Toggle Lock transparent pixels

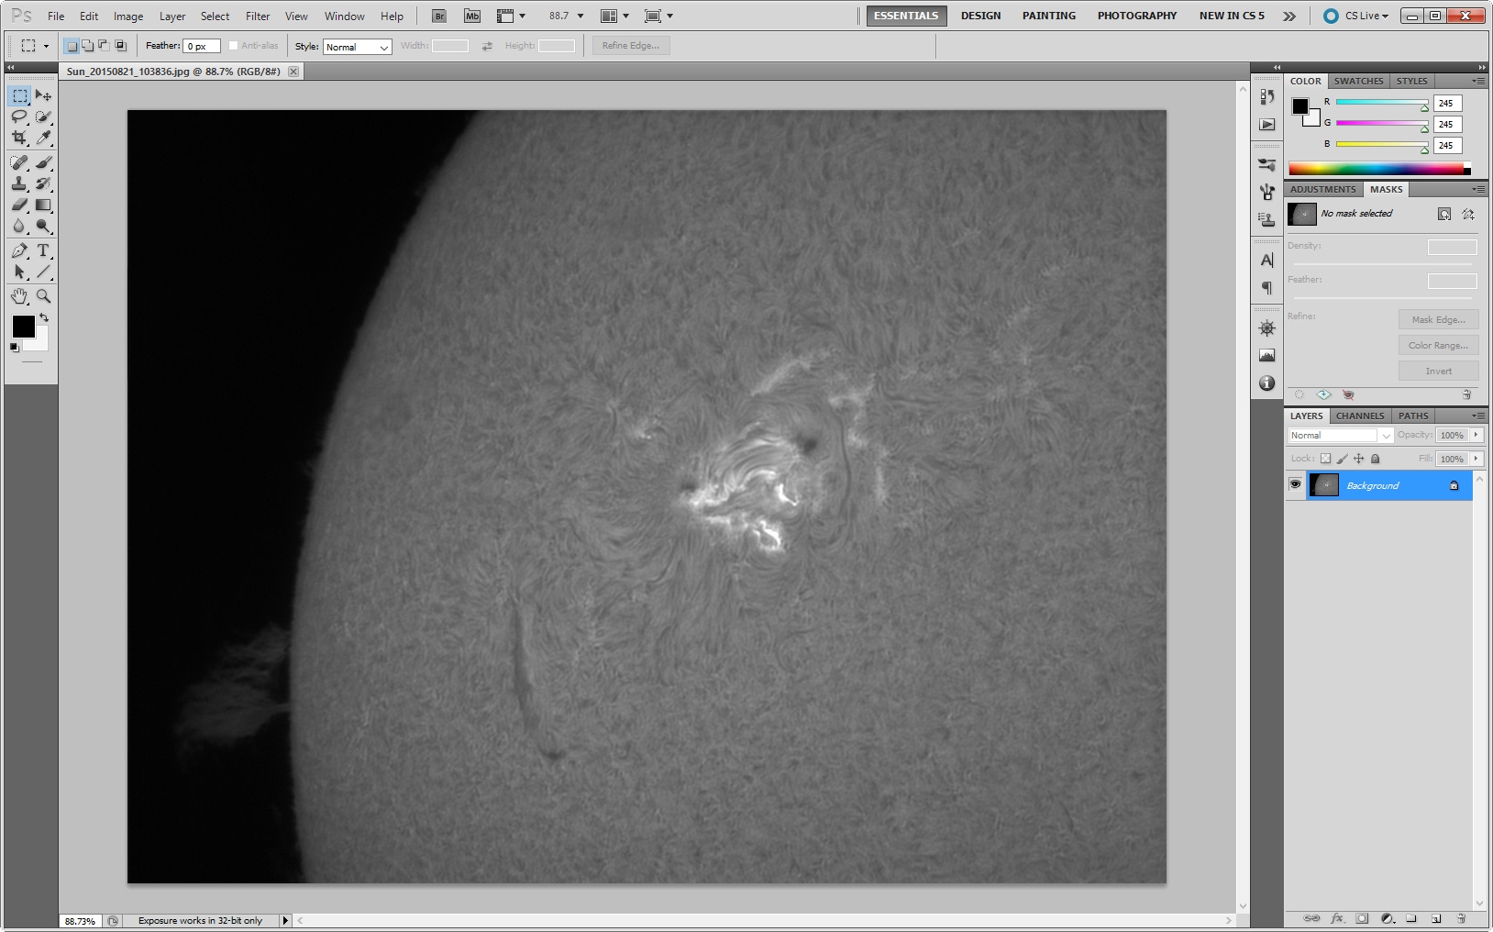[1325, 459]
